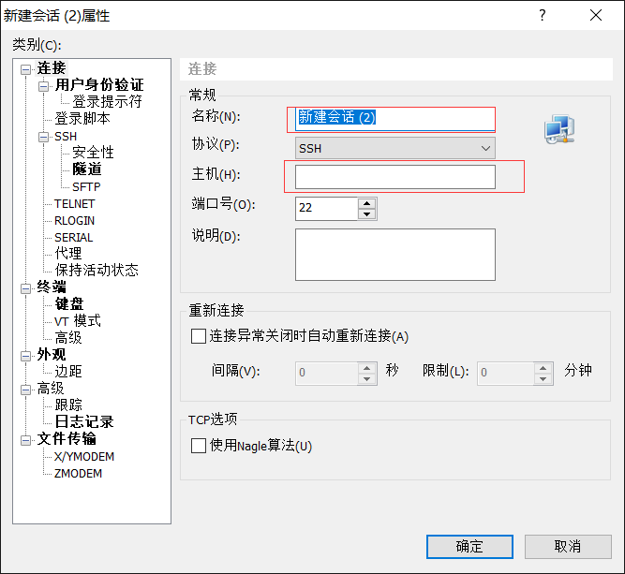The height and width of the screenshot is (574, 625).
Task: Click the help question mark button
Action: pyautogui.click(x=543, y=15)
